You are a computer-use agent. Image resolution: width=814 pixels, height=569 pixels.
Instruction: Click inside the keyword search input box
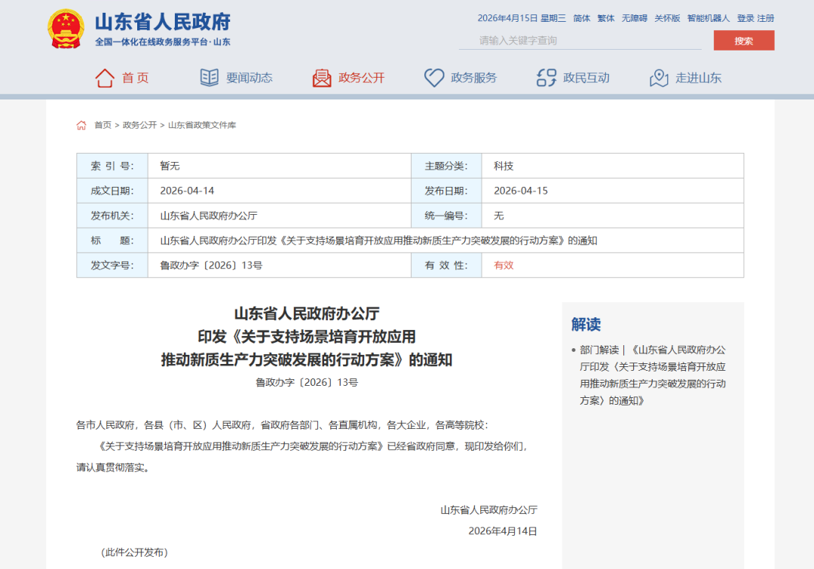tap(580, 41)
